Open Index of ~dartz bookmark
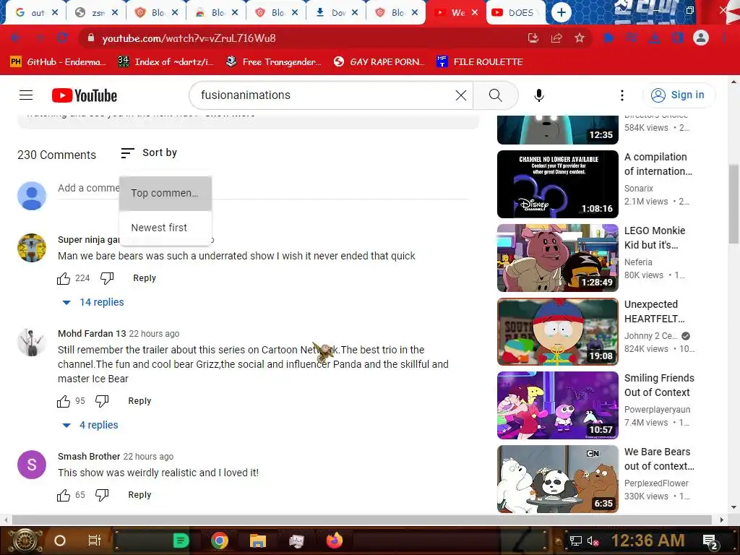 [x=166, y=62]
